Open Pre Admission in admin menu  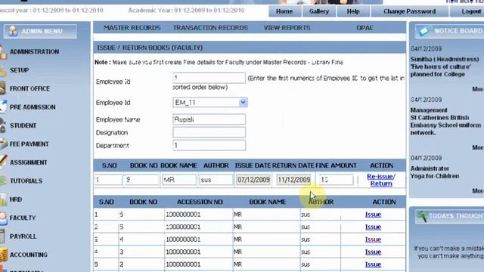coord(33,107)
